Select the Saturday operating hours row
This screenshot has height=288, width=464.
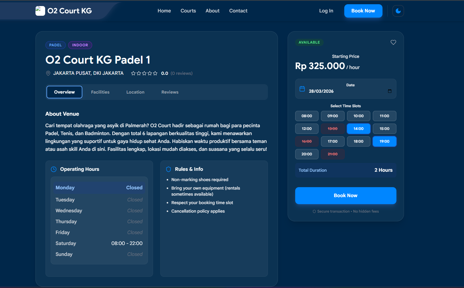[99, 243]
